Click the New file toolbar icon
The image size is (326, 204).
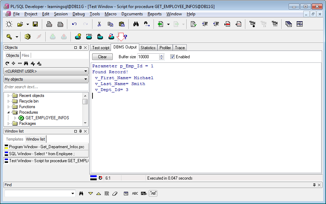click(x=9, y=24)
